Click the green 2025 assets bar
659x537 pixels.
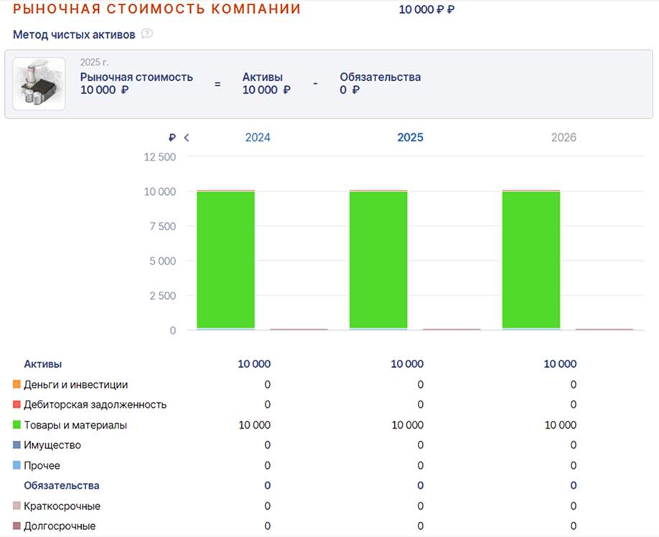[378, 260]
